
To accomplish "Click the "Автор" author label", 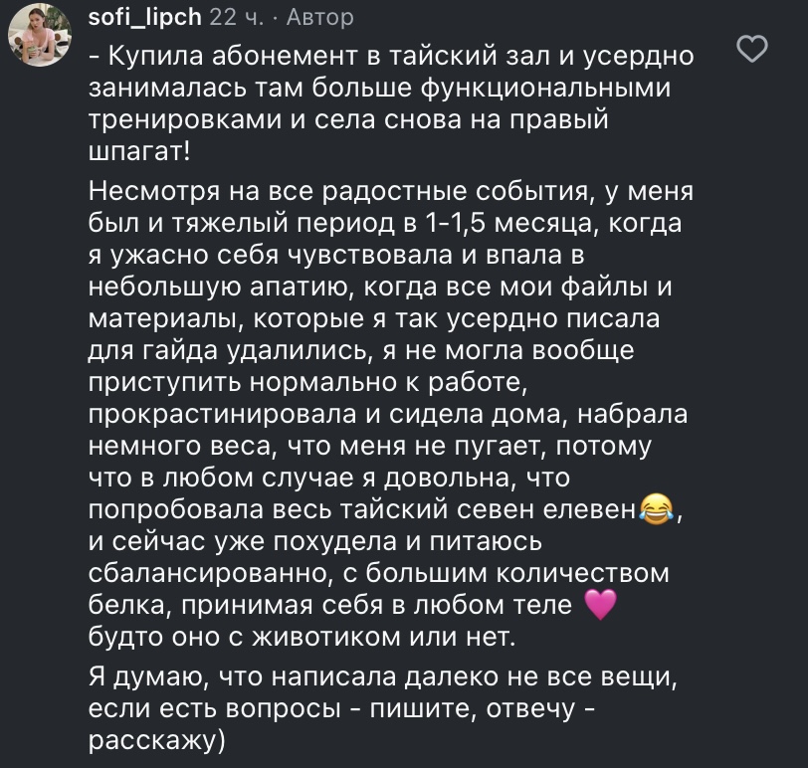I will 318,18.
